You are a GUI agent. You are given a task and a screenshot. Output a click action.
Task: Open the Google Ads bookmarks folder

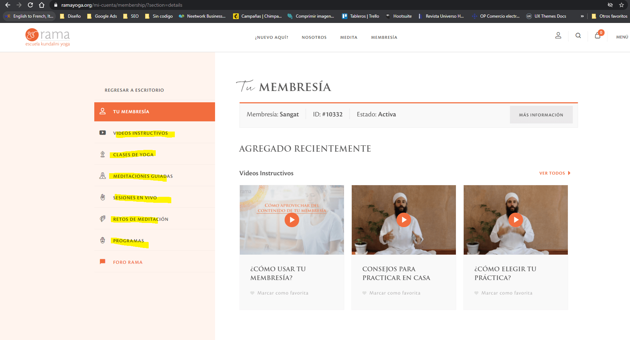102,16
